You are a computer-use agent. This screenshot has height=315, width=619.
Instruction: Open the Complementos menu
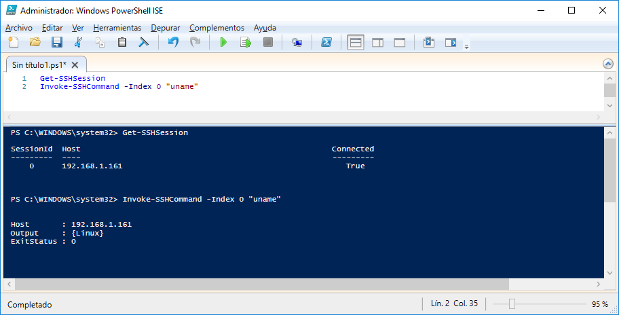[x=217, y=28]
